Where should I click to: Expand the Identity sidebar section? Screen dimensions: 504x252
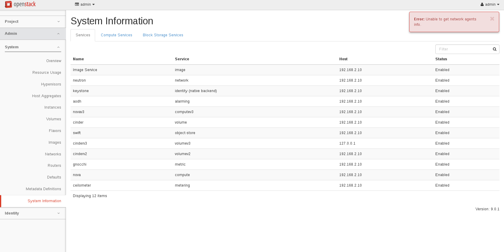click(x=33, y=213)
